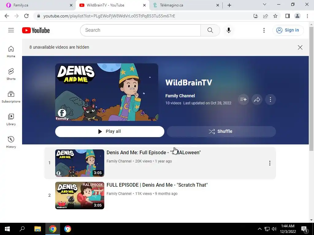The image size is (314, 235).
Task: Toggle Chrome side panel
Action: (x=288, y=16)
